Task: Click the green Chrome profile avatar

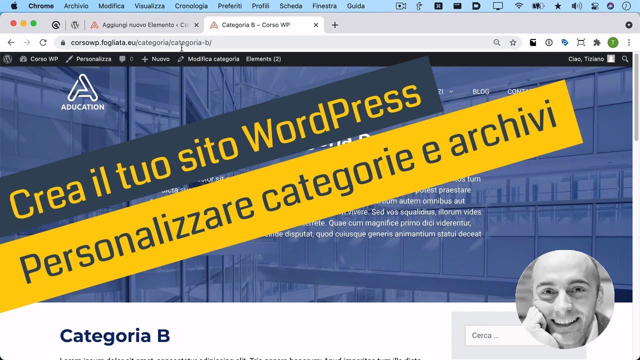Action: [613, 42]
